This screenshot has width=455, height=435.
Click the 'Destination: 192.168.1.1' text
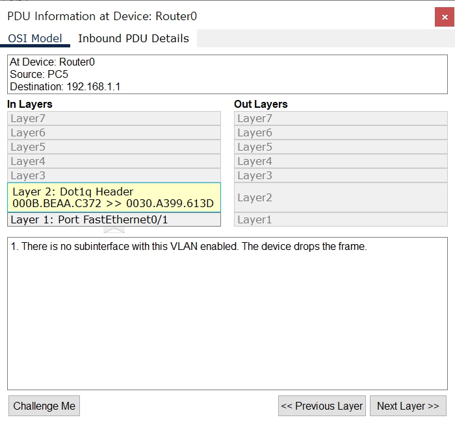(x=65, y=86)
